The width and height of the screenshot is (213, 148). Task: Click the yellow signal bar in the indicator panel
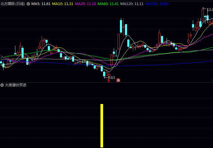[102, 126]
